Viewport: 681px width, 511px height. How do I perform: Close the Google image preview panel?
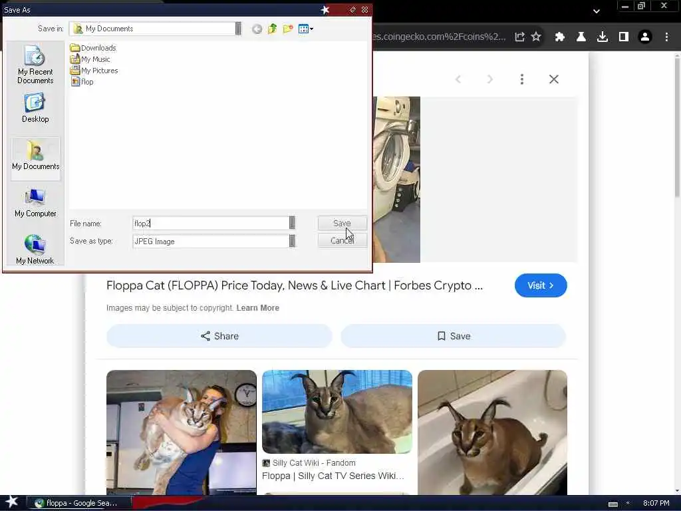point(554,79)
